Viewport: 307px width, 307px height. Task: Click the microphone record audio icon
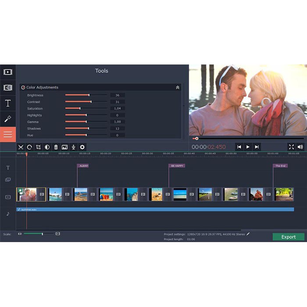coord(73,147)
